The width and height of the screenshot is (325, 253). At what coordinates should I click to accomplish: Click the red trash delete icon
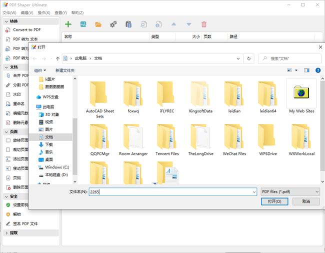204,24
